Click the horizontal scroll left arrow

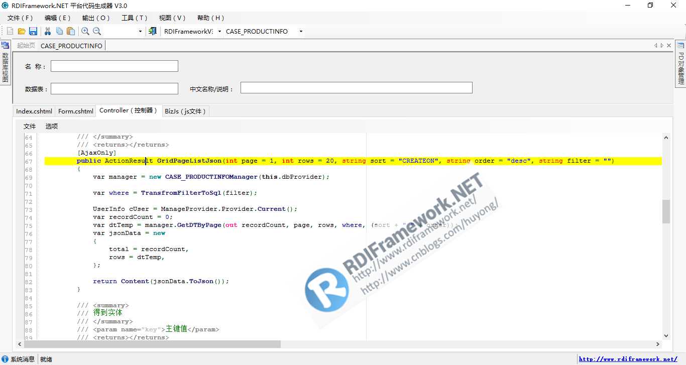[x=20, y=344]
